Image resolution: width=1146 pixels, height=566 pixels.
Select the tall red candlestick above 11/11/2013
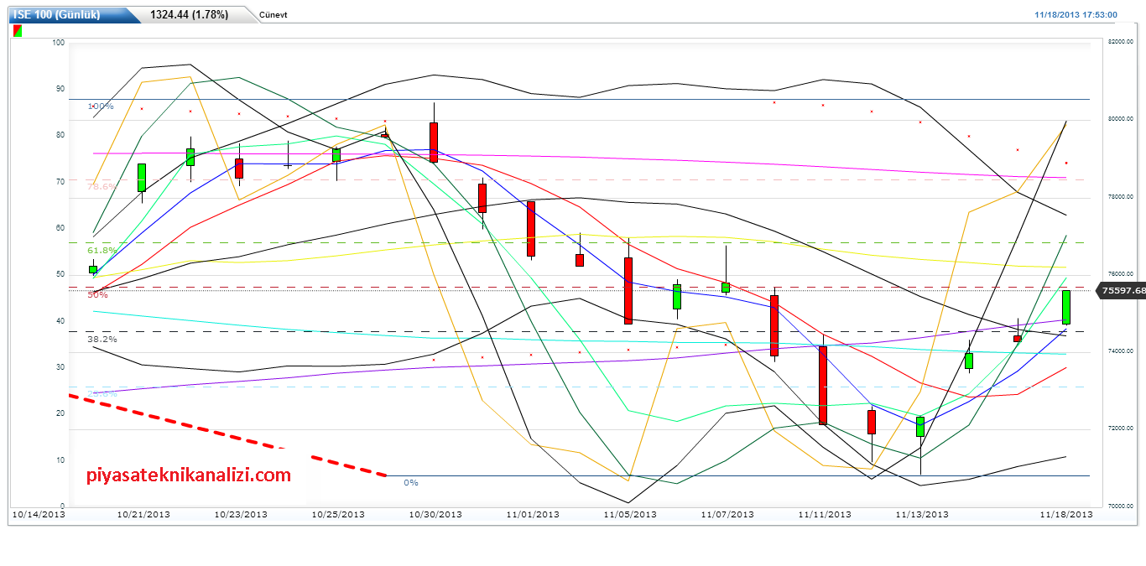pos(823,385)
